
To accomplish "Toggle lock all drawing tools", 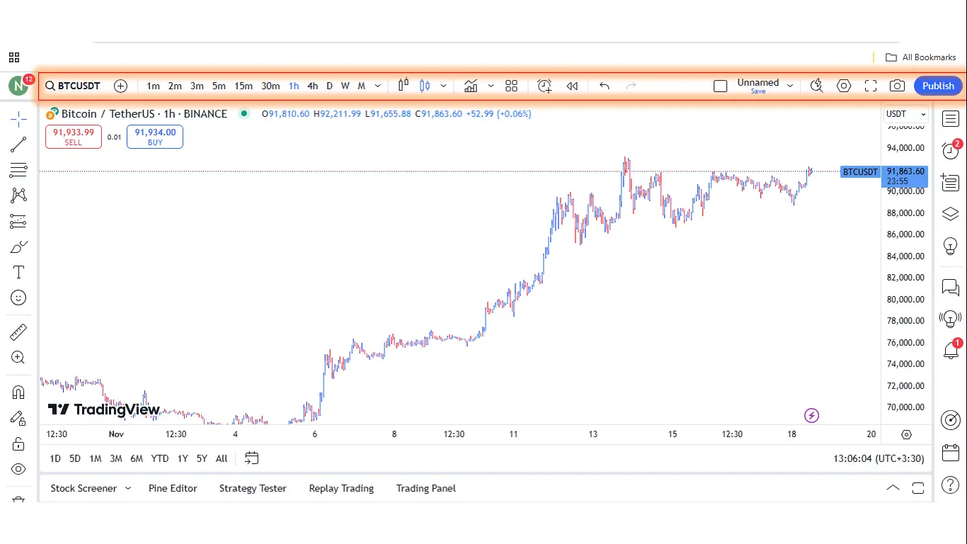I will (x=18, y=443).
